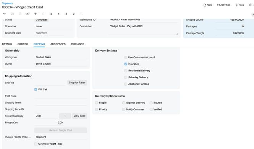Enable Residential Delivery checkbox

tap(126, 71)
